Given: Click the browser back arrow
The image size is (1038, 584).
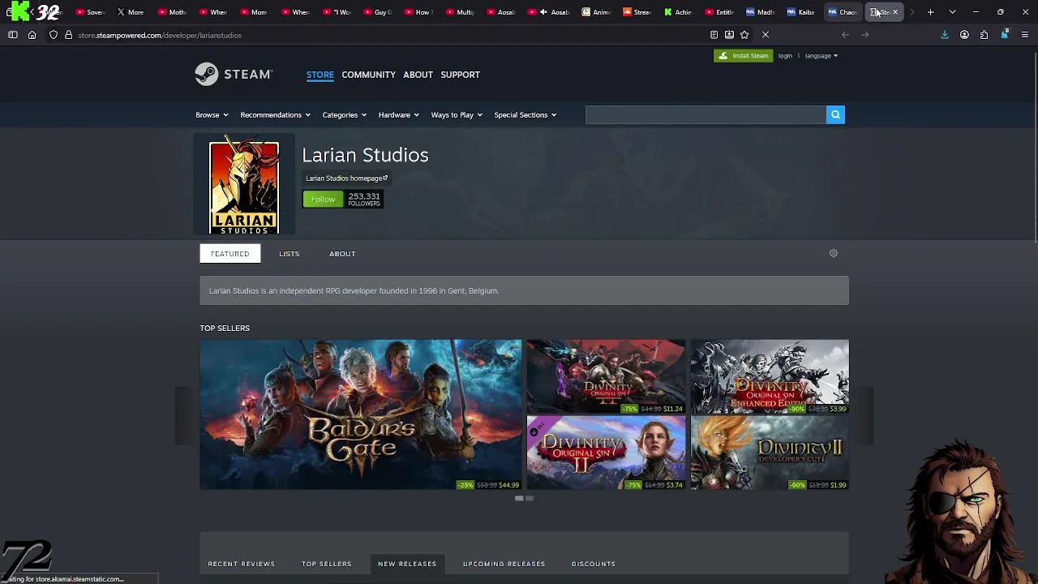Looking at the screenshot, I should [845, 35].
